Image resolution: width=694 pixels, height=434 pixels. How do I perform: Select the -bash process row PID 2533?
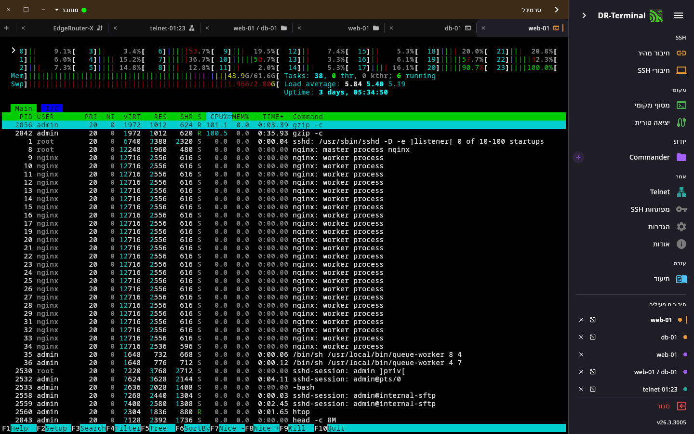(x=283, y=387)
